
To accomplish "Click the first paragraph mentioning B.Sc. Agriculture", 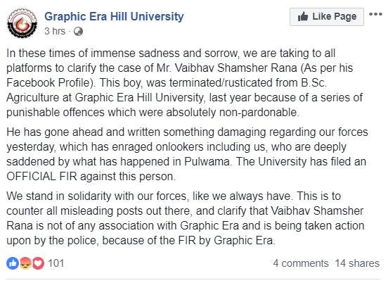I will (184, 83).
